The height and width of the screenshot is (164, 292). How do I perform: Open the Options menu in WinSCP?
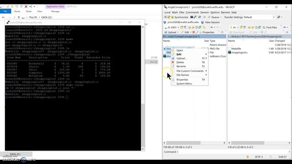coord(215,12)
